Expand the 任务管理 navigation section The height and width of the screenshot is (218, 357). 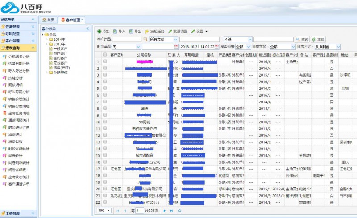click(x=18, y=27)
